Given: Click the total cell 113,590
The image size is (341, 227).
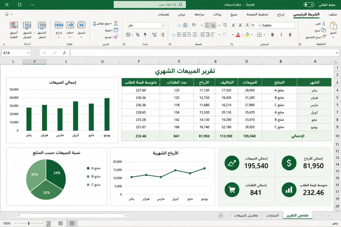Looking at the screenshot, I should coord(226,136).
